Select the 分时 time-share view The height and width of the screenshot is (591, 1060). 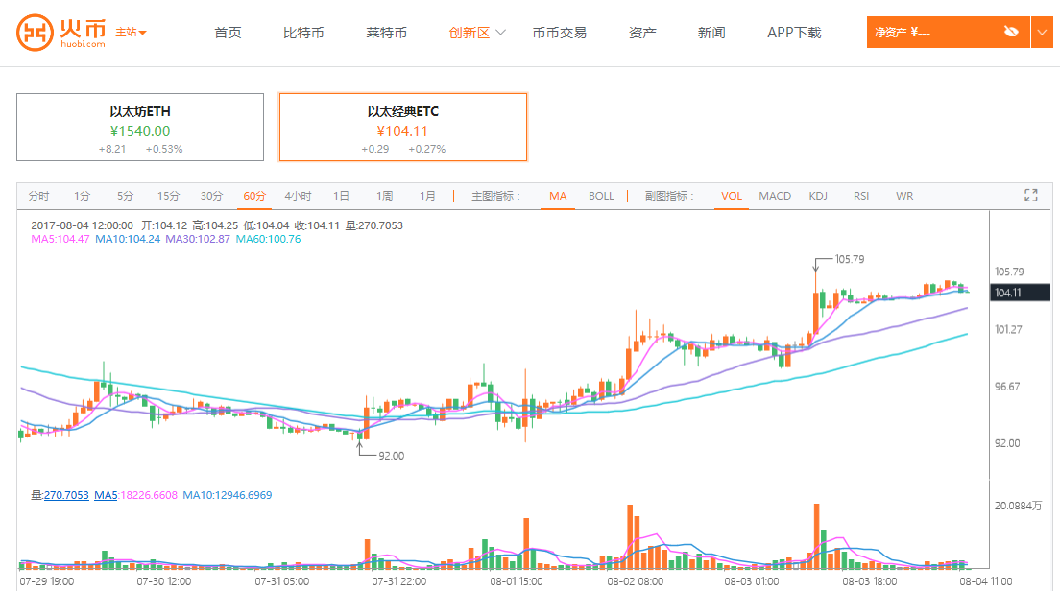click(x=38, y=196)
